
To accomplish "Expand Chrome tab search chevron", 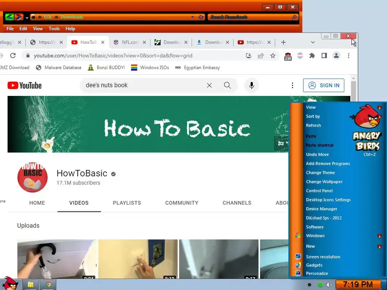I will [313, 42].
